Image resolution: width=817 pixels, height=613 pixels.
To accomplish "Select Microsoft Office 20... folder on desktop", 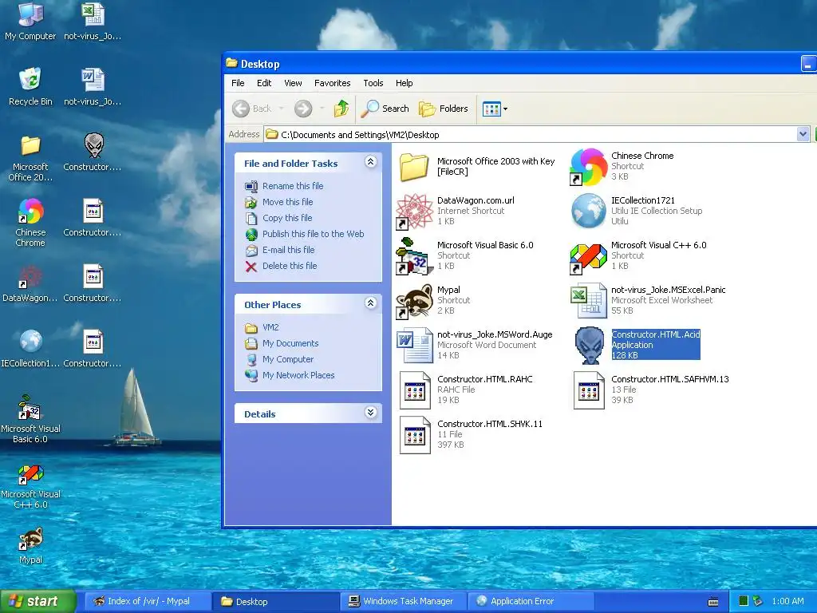I will (x=30, y=157).
